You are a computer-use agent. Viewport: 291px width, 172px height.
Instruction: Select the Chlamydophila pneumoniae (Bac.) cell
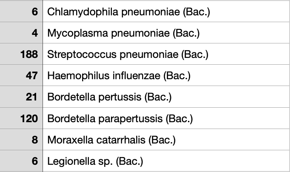(x=166, y=11)
